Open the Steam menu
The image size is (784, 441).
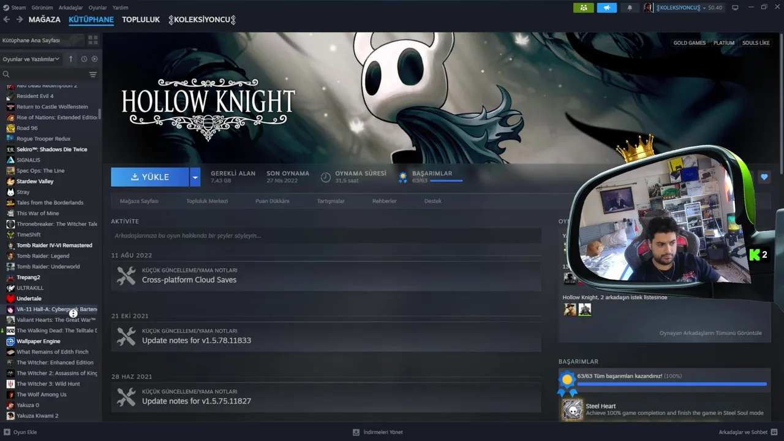[x=15, y=7]
